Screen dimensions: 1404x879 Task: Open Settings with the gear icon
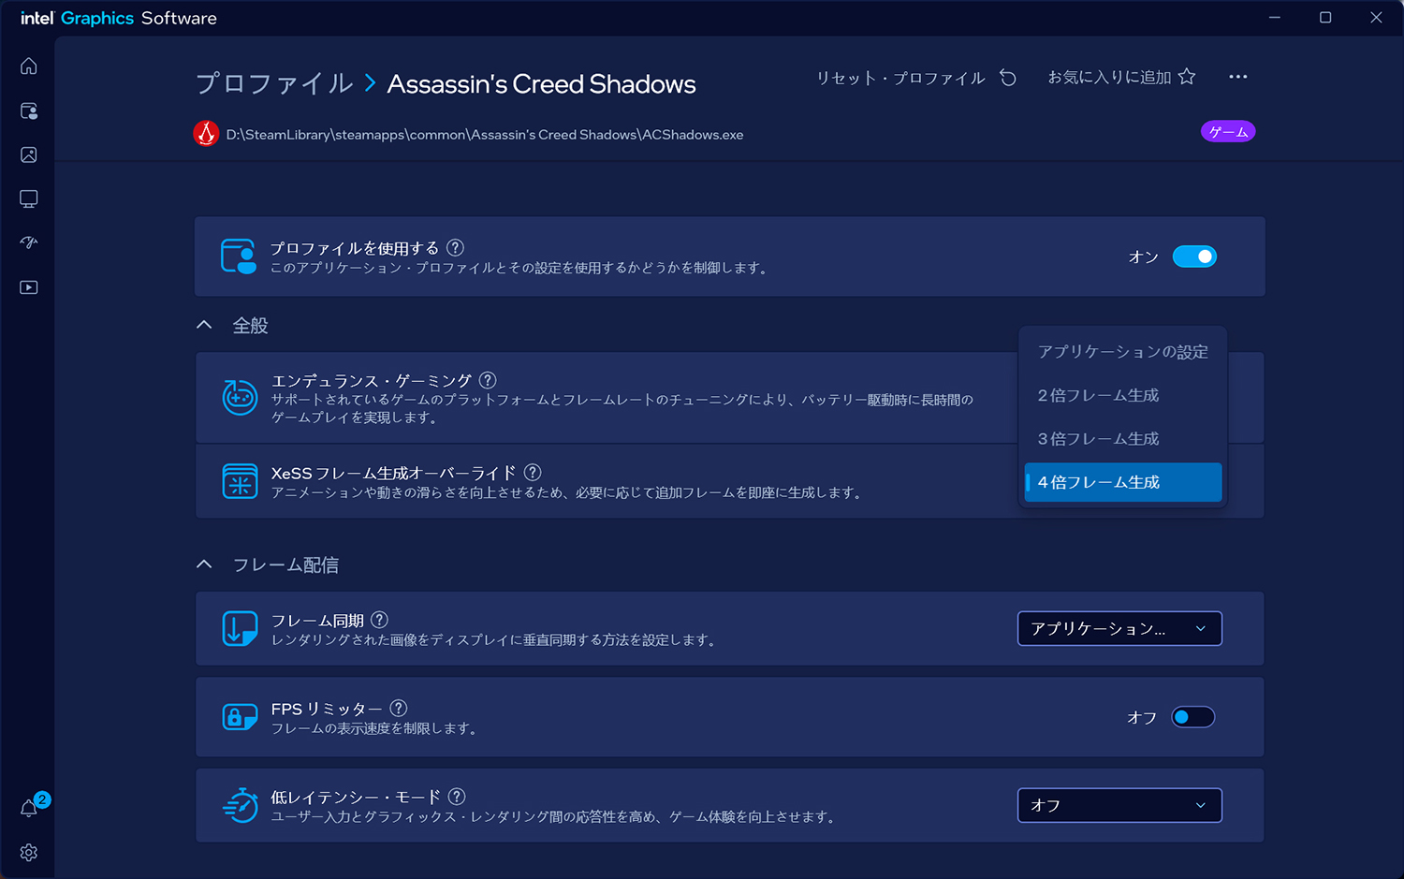coord(28,853)
